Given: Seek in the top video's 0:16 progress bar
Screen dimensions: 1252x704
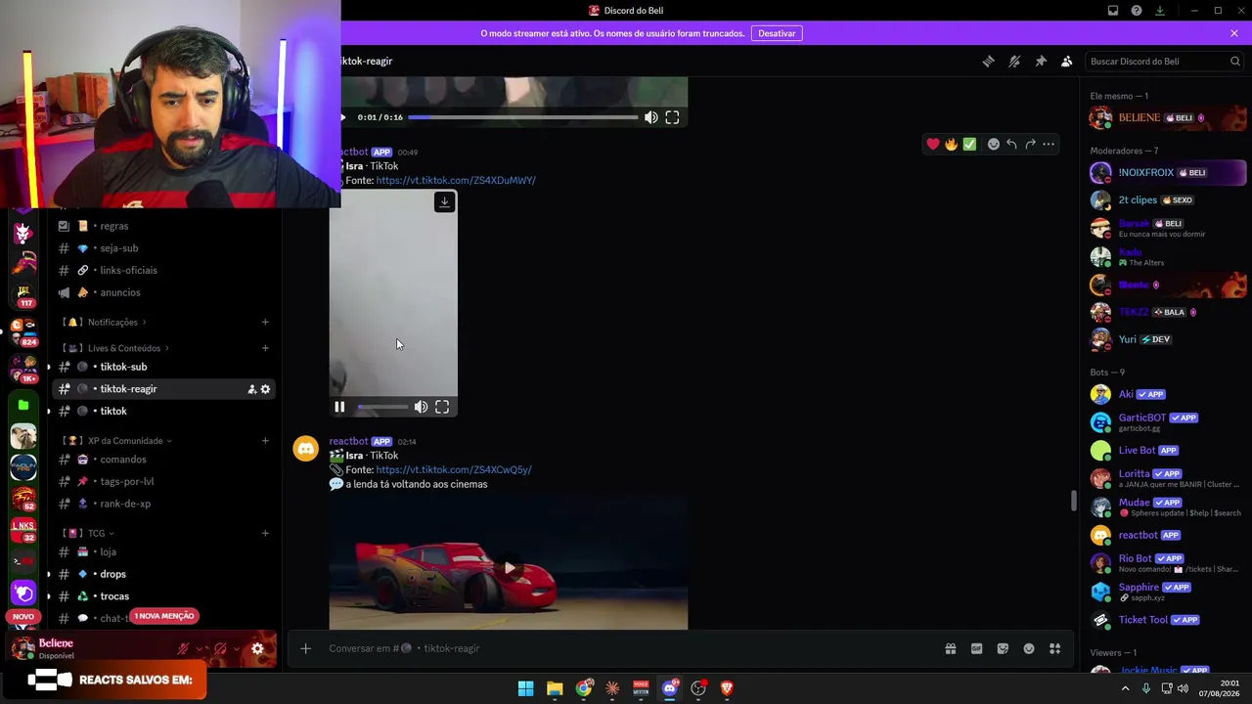Looking at the screenshot, I should point(523,117).
